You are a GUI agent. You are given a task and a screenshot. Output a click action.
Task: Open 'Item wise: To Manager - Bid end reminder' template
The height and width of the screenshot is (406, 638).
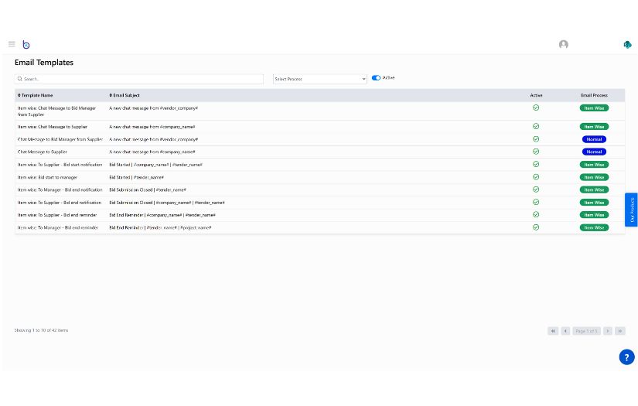pos(58,228)
